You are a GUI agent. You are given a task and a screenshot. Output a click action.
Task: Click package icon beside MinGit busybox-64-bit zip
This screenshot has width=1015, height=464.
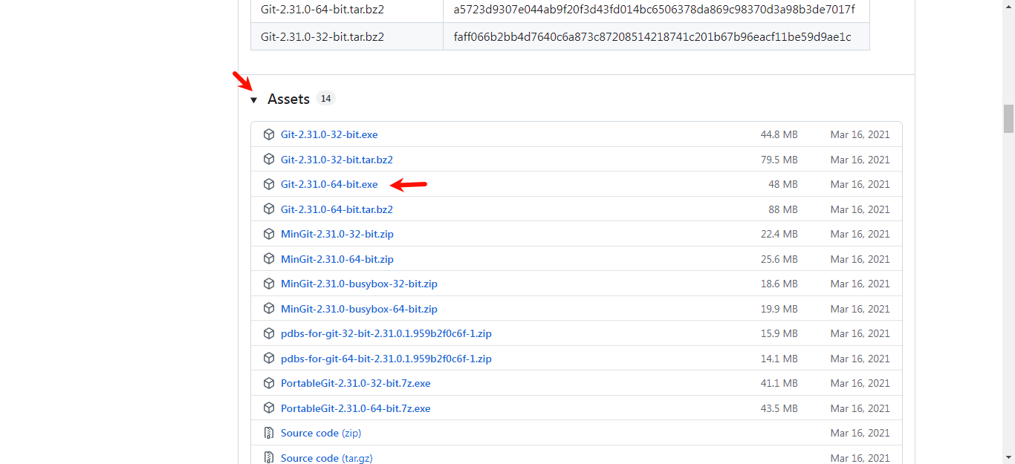[269, 309]
